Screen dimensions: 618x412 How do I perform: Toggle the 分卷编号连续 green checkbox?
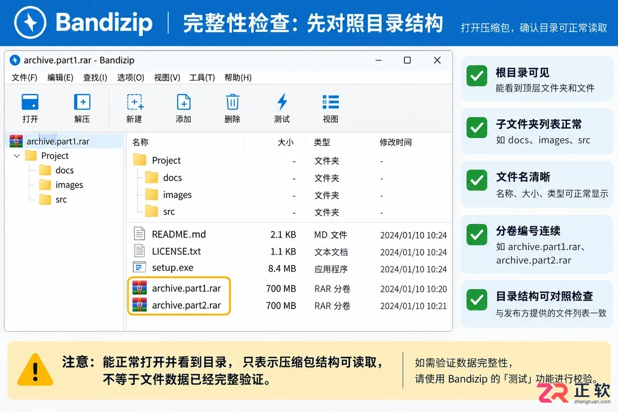click(476, 234)
